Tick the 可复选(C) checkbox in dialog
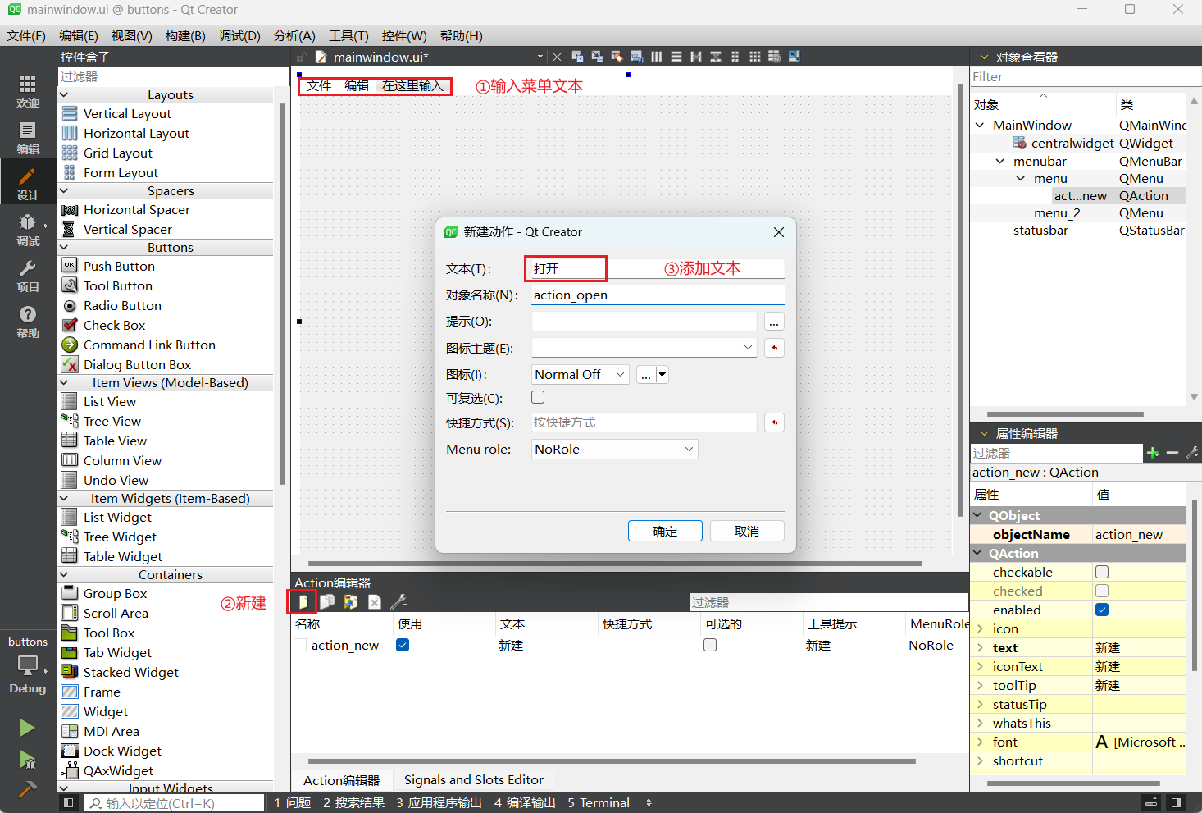This screenshot has height=813, width=1202. coord(538,398)
